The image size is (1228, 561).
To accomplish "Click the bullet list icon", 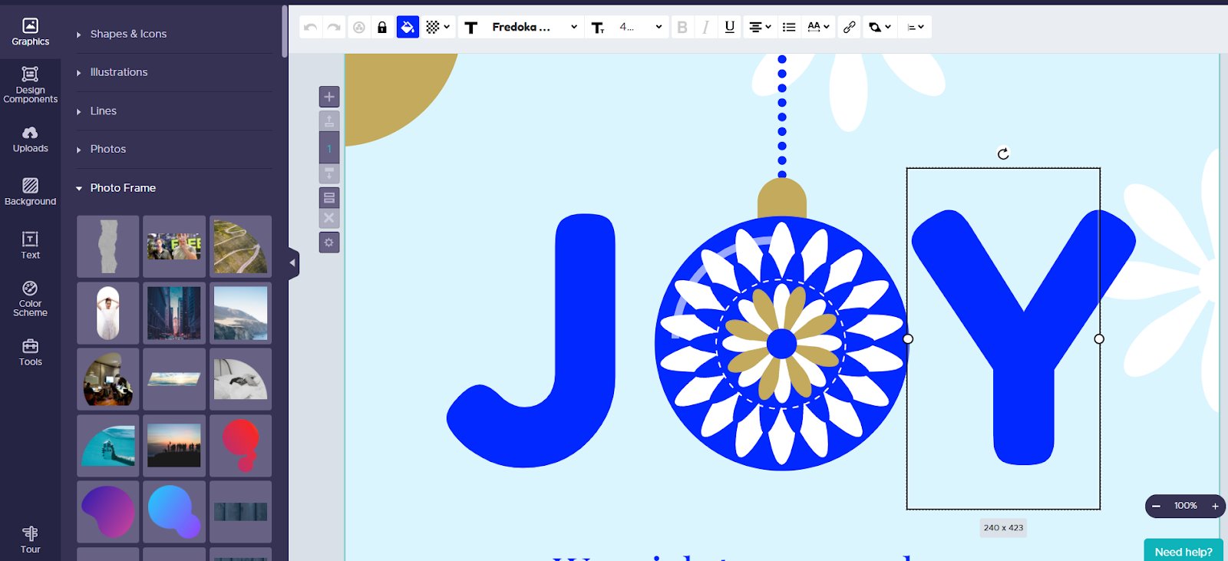I will click(x=789, y=28).
